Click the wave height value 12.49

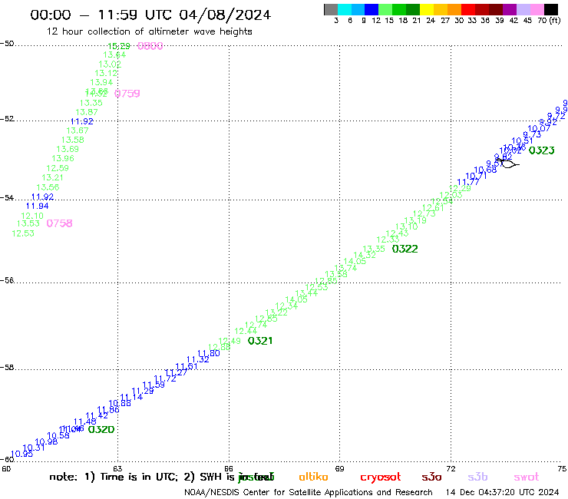[x=230, y=341]
